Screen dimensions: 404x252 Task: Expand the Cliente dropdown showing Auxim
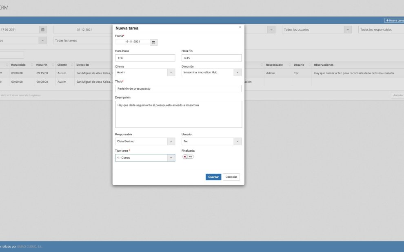[145, 72]
